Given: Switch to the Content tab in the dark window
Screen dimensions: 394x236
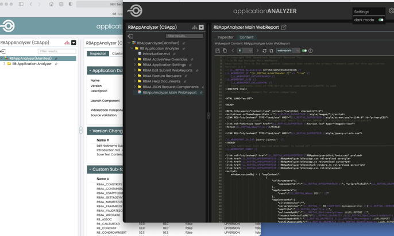Looking at the screenshot, I should 246,37.
